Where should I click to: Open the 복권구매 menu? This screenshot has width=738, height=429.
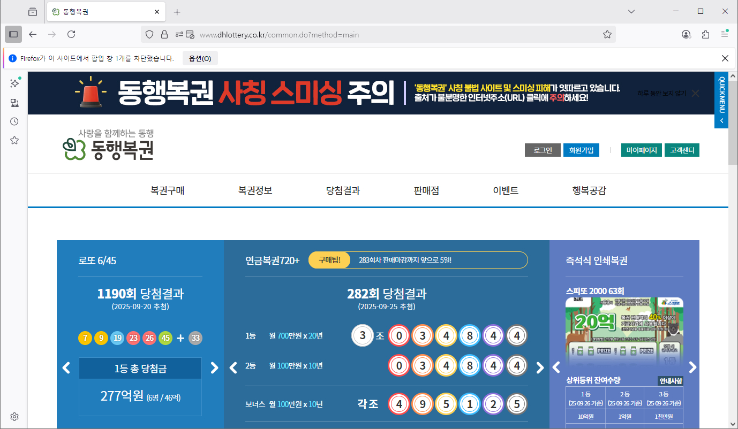pyautogui.click(x=168, y=190)
